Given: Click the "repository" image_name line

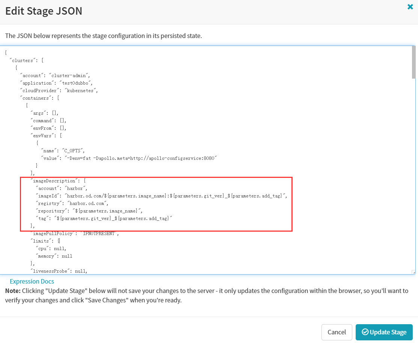Looking at the screenshot, I should (x=89, y=211).
